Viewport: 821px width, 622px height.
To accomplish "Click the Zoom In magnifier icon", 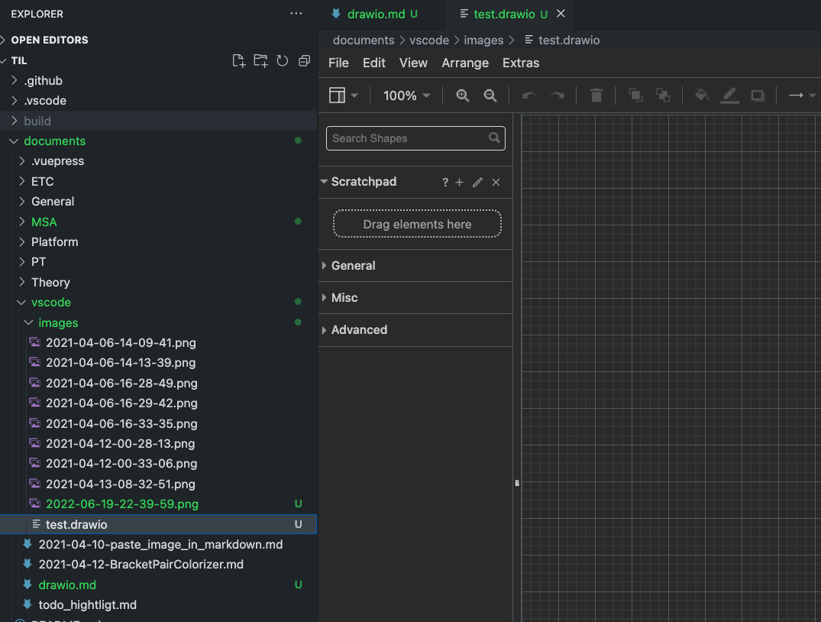I will (462, 96).
